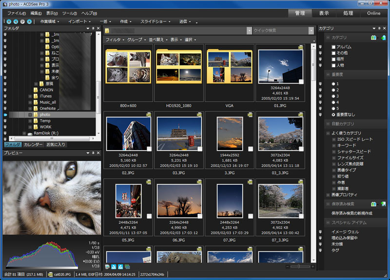Switch to the カレンダー tab
The width and height of the screenshot is (390, 280).
coord(33,145)
